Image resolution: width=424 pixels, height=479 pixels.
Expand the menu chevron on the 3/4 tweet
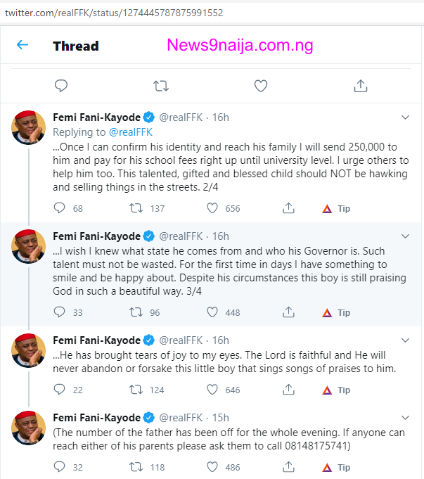405,236
